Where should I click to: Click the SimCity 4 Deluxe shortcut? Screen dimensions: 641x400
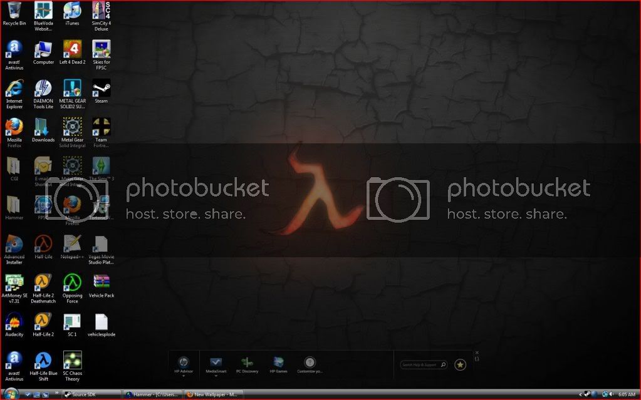coord(102,16)
